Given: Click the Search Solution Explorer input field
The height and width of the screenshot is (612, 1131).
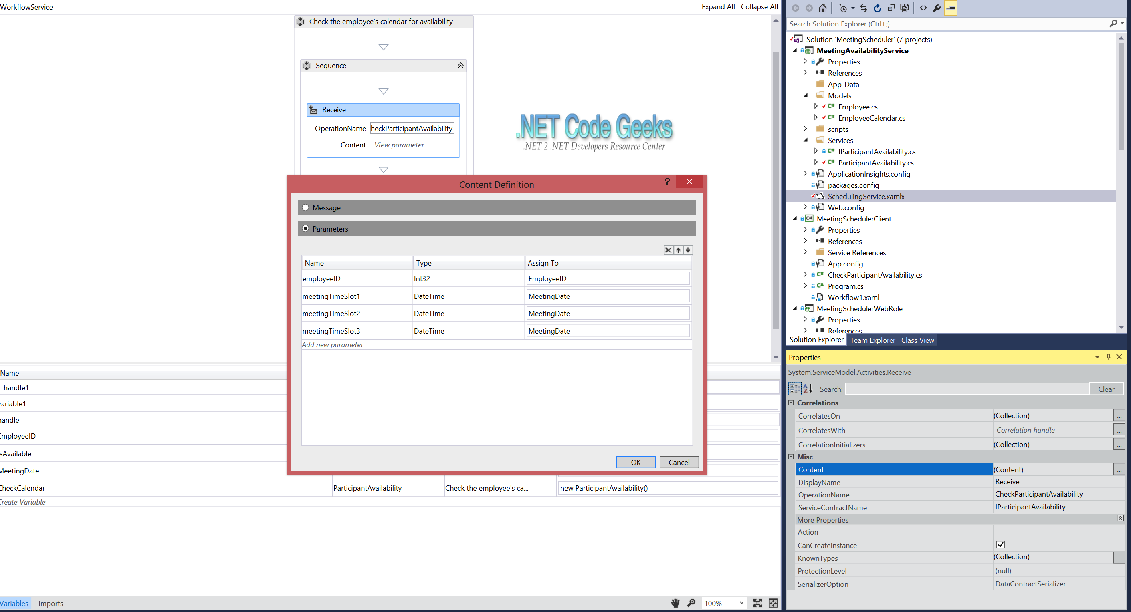Looking at the screenshot, I should 944,24.
